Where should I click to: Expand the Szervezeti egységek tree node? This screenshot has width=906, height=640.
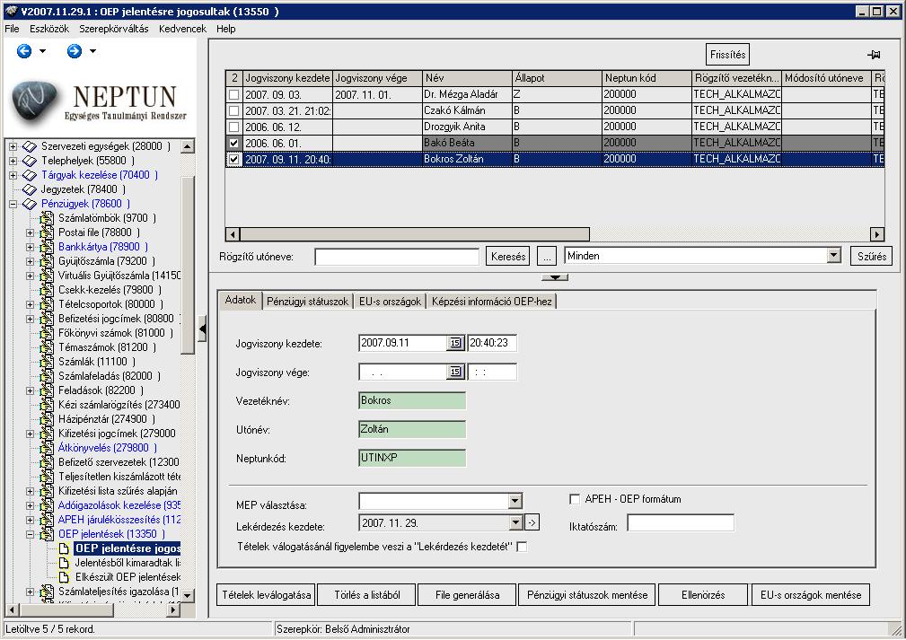point(13,146)
